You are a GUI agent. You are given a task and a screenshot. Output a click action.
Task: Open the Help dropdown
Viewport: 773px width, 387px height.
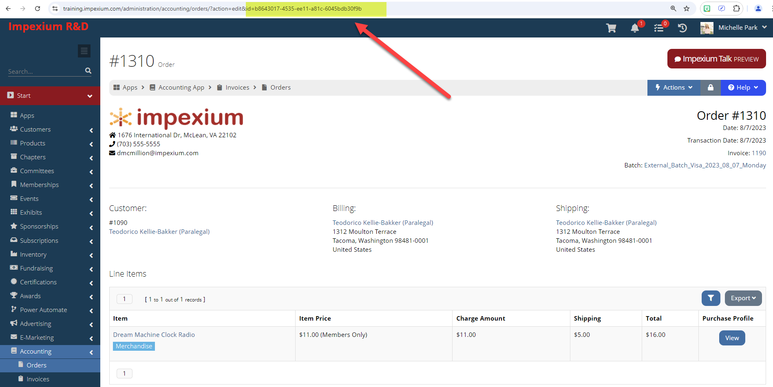(x=743, y=88)
